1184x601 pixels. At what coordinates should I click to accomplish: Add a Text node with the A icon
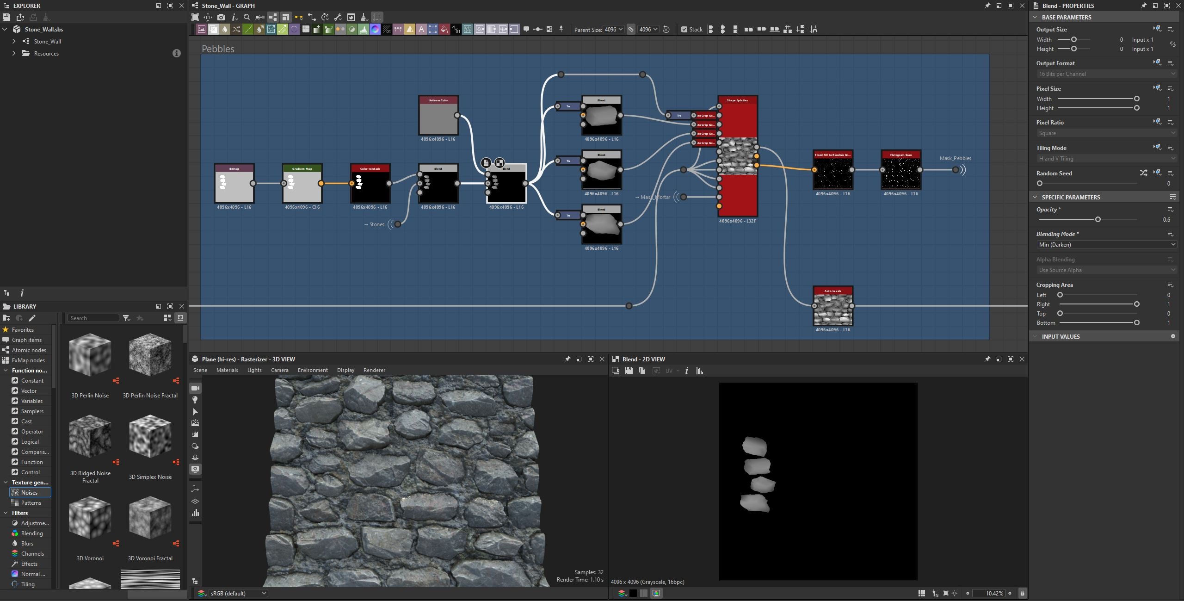coord(421,29)
